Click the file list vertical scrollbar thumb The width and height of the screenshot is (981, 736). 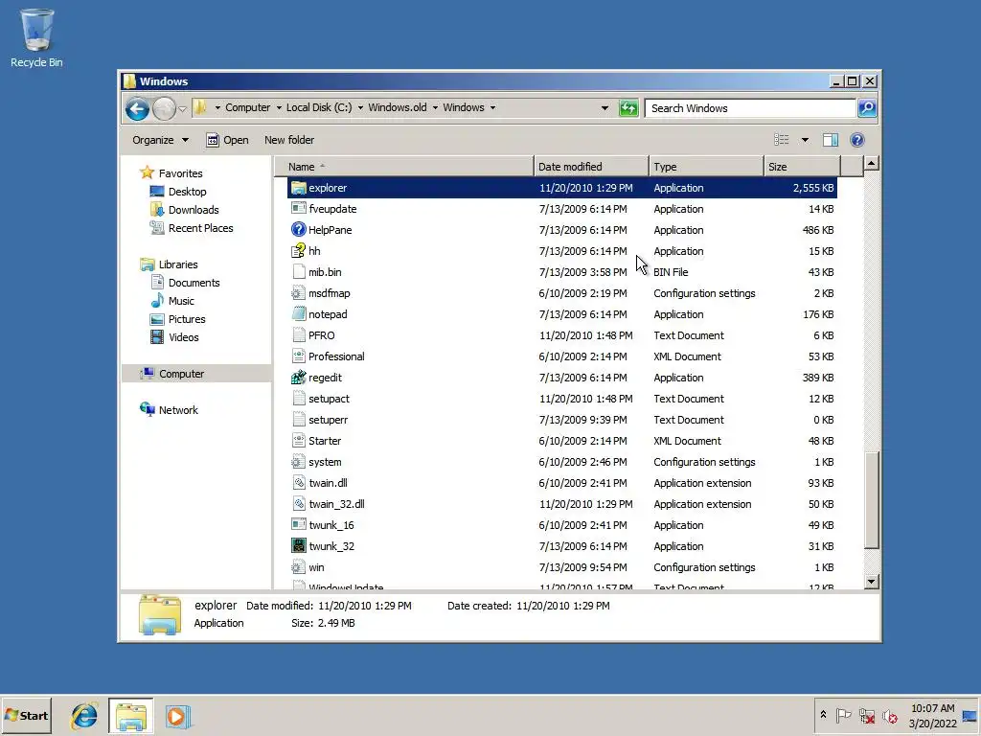pyautogui.click(x=872, y=499)
